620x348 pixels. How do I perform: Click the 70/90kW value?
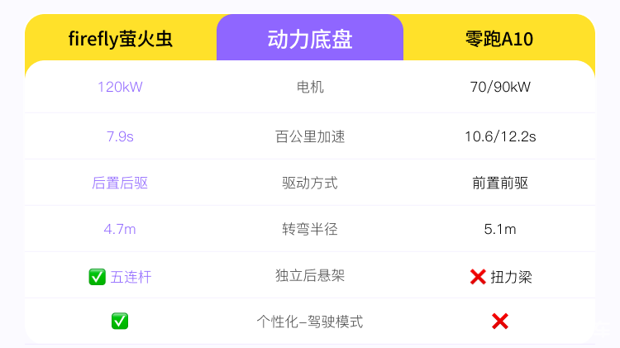click(x=499, y=87)
